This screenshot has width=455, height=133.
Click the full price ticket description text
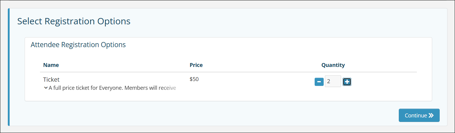(112, 88)
